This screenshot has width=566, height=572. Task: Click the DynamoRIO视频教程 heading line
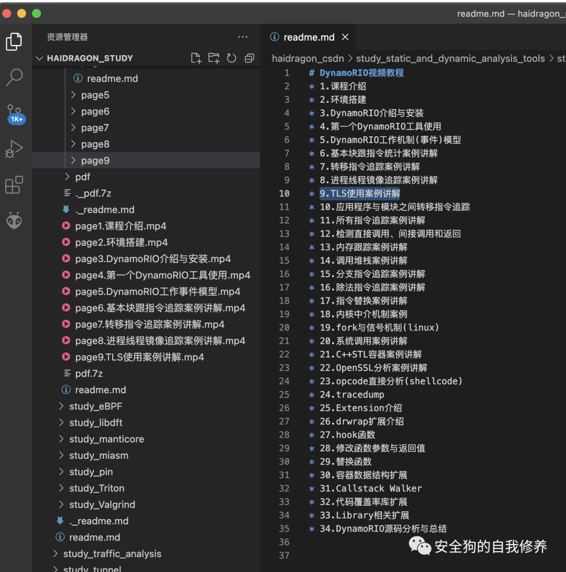356,73
